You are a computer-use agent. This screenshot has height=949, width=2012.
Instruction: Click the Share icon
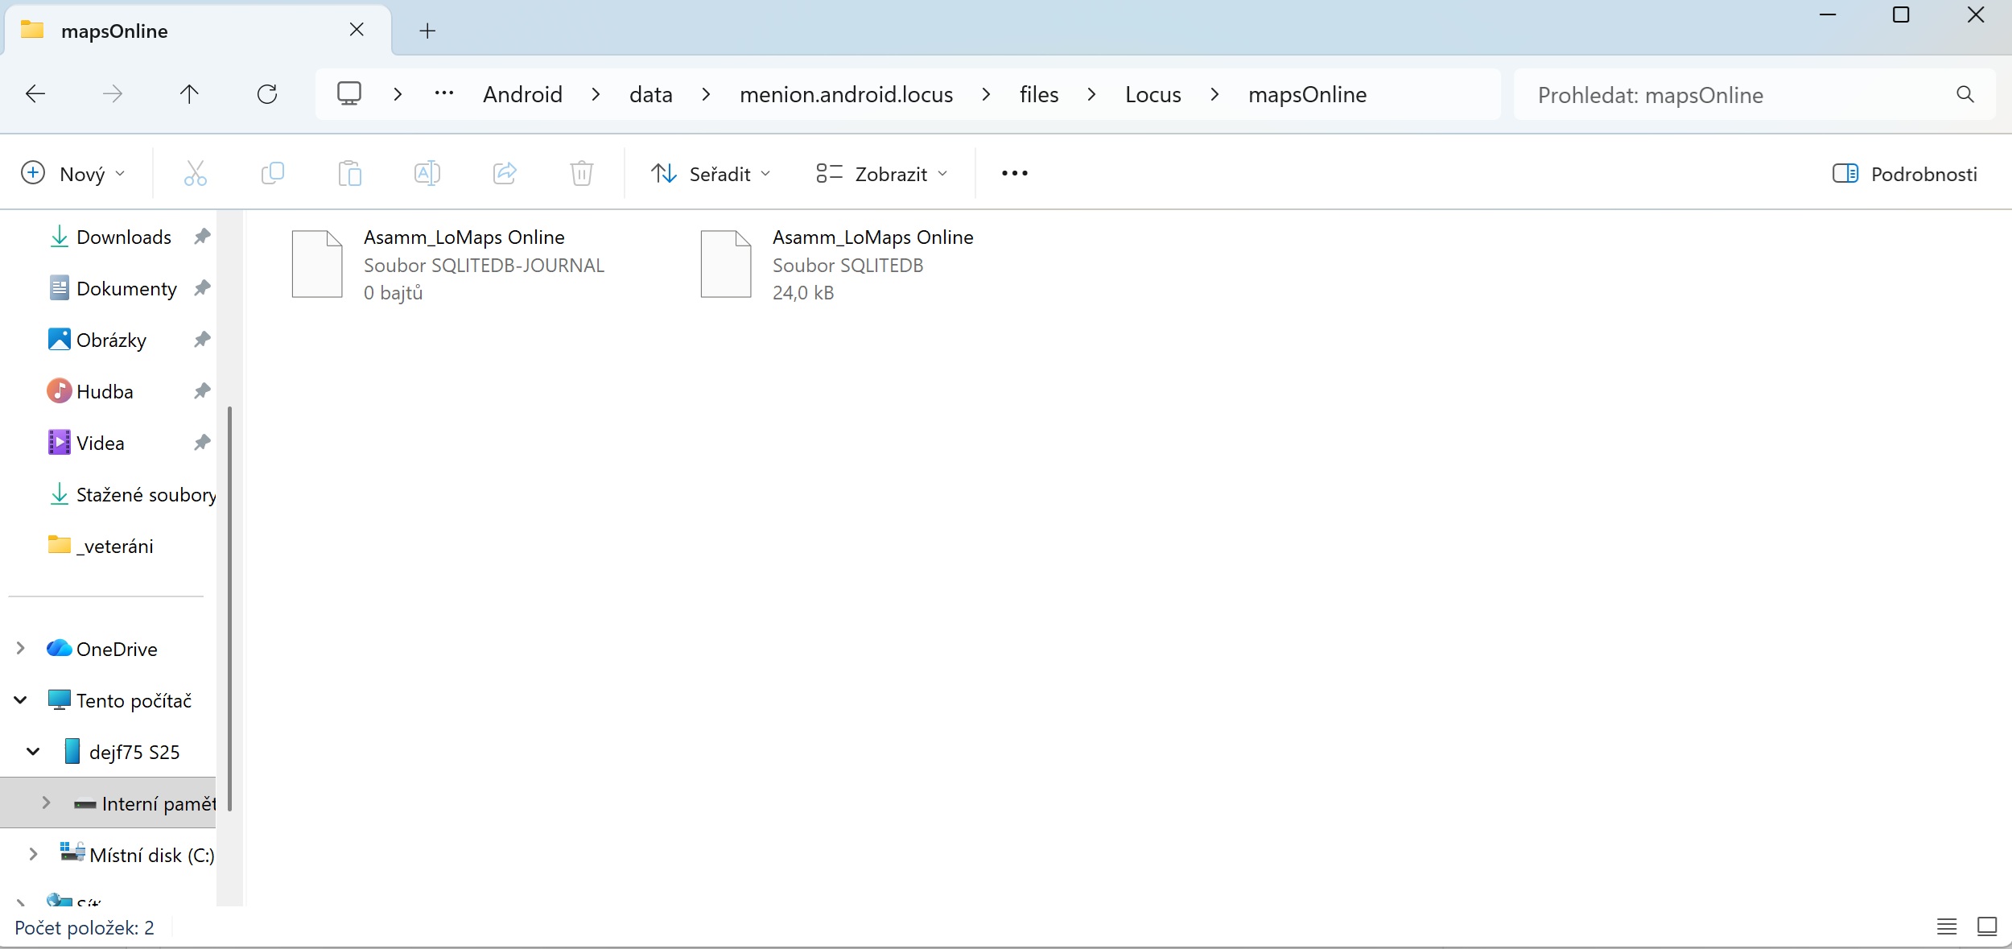pos(505,173)
